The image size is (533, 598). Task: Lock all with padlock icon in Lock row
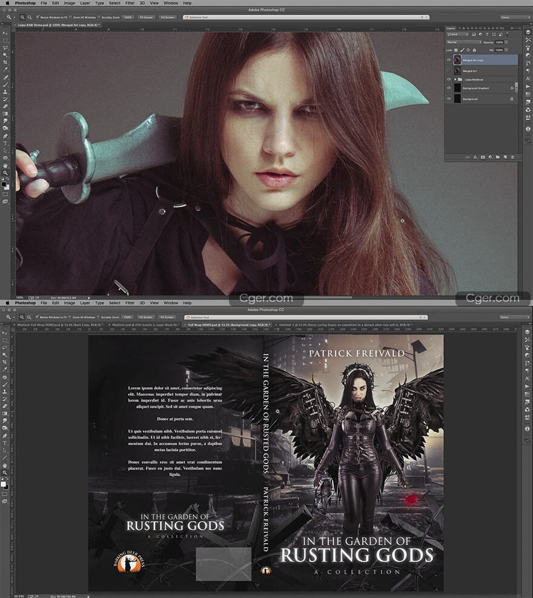click(474, 50)
